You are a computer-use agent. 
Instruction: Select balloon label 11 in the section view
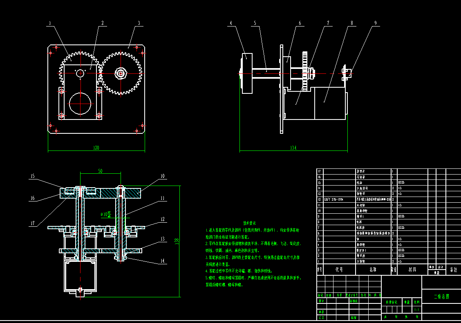pos(162,198)
